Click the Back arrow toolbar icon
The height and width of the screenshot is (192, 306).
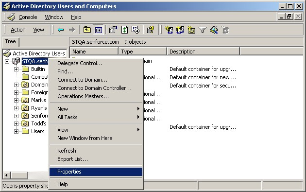(x=61, y=30)
